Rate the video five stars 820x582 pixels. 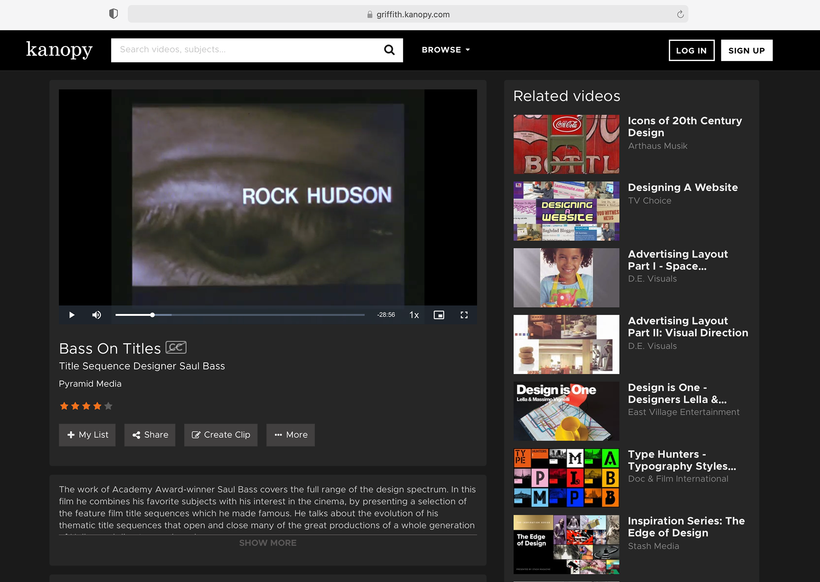(108, 406)
